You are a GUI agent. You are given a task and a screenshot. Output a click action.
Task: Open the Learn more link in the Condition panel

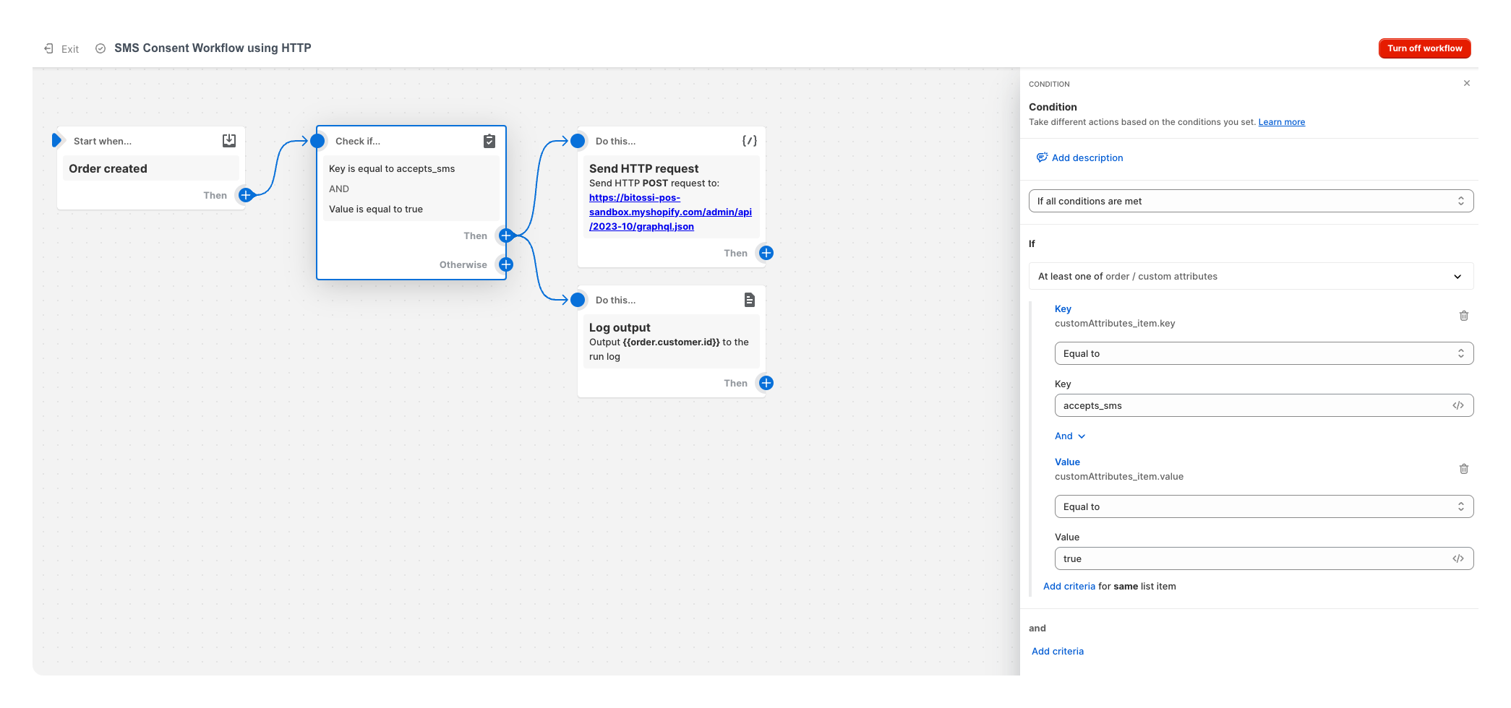click(1281, 121)
